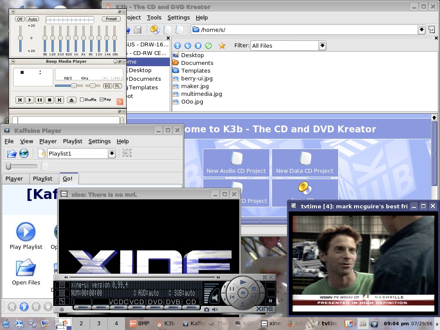Click the AUD channel selector arrows in xine
The height and width of the screenshot is (330, 440).
point(134,293)
